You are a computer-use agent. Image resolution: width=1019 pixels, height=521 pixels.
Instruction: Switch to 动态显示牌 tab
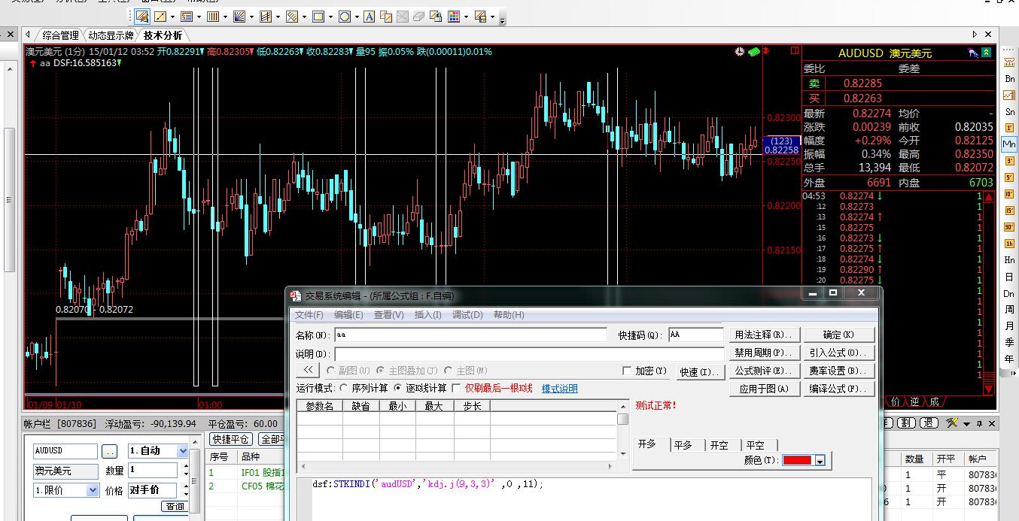[111, 35]
